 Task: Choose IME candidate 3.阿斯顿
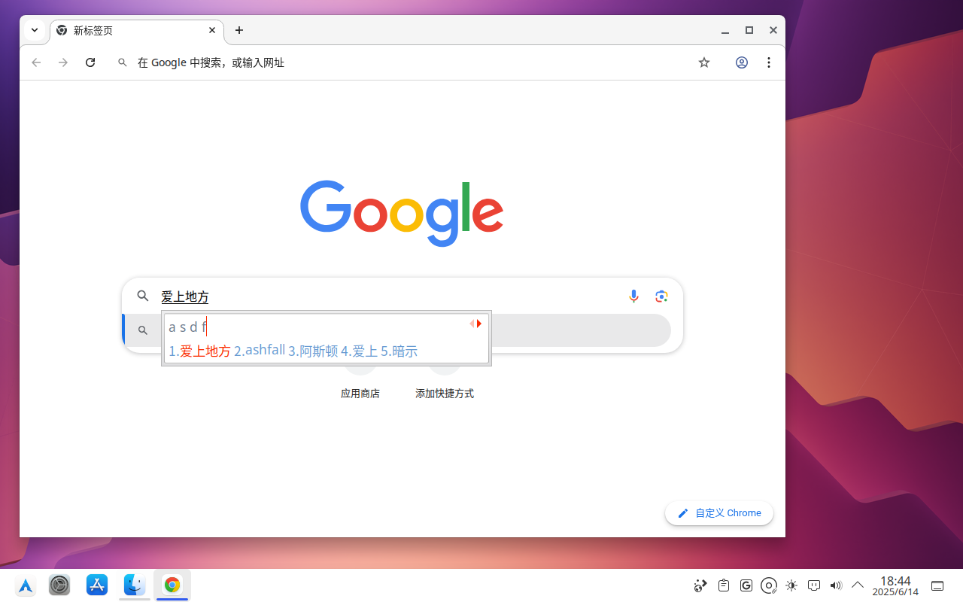tap(313, 351)
